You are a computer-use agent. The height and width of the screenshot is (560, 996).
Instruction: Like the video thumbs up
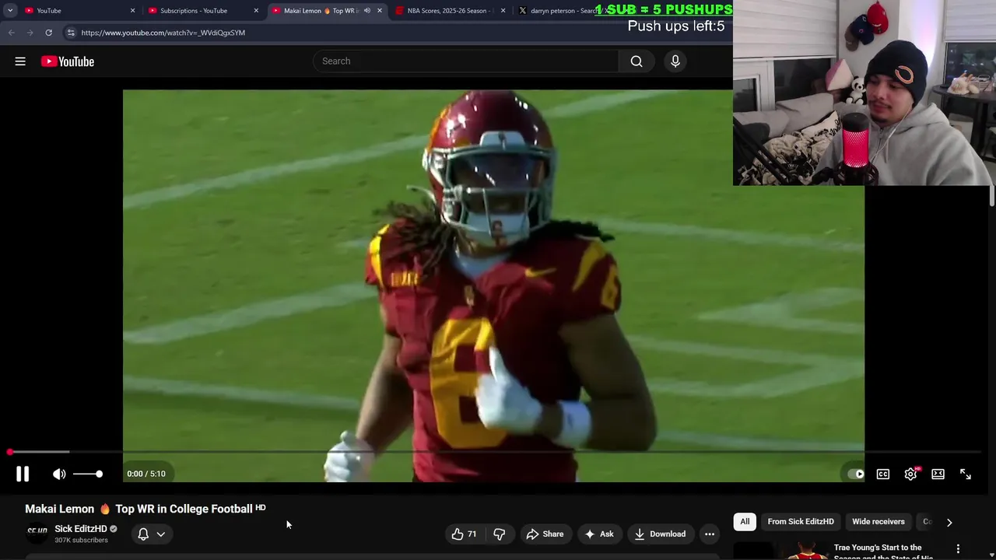465,534
